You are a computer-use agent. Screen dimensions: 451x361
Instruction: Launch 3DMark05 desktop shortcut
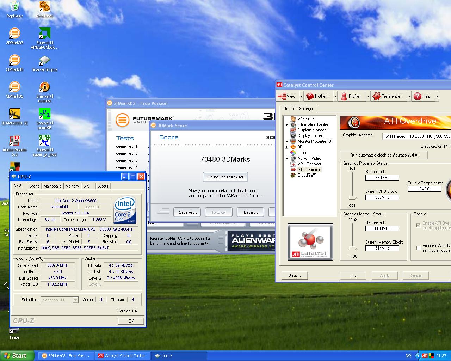tap(14, 63)
